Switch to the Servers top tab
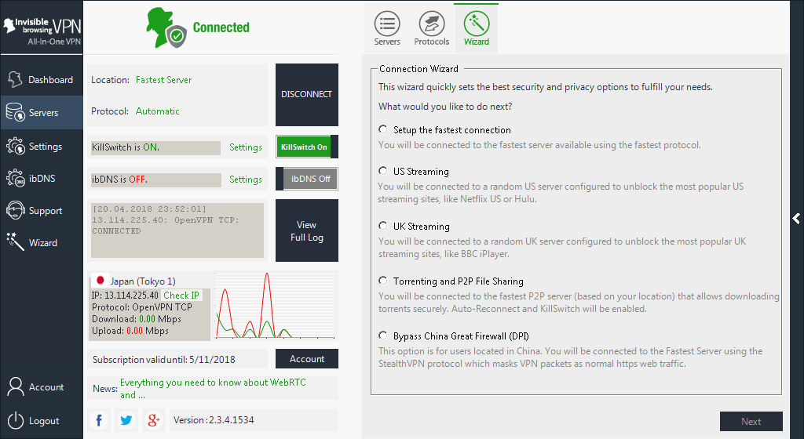The height and width of the screenshot is (439, 804). tap(387, 29)
